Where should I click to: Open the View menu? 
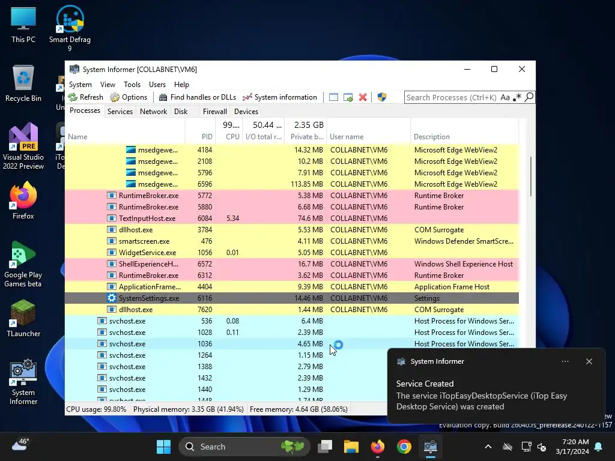(x=108, y=85)
